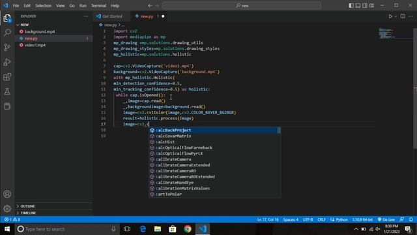Go forward with the navigation arrow
The image size is (417, 235).
pyautogui.click(x=157, y=6)
